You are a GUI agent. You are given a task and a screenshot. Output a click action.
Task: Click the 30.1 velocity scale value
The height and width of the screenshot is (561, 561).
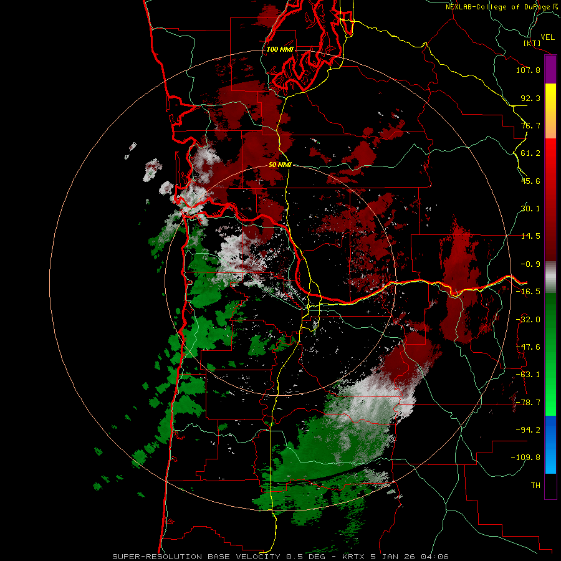tap(530, 209)
